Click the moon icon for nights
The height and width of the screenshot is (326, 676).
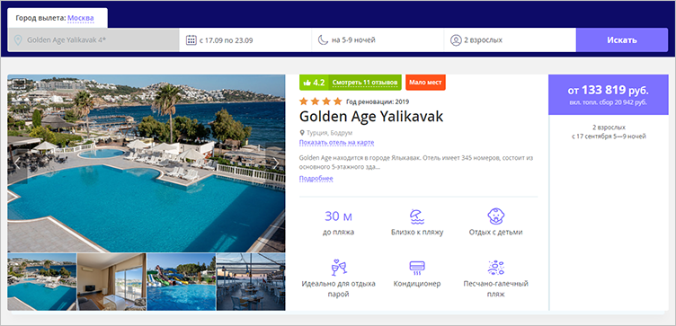click(x=323, y=40)
